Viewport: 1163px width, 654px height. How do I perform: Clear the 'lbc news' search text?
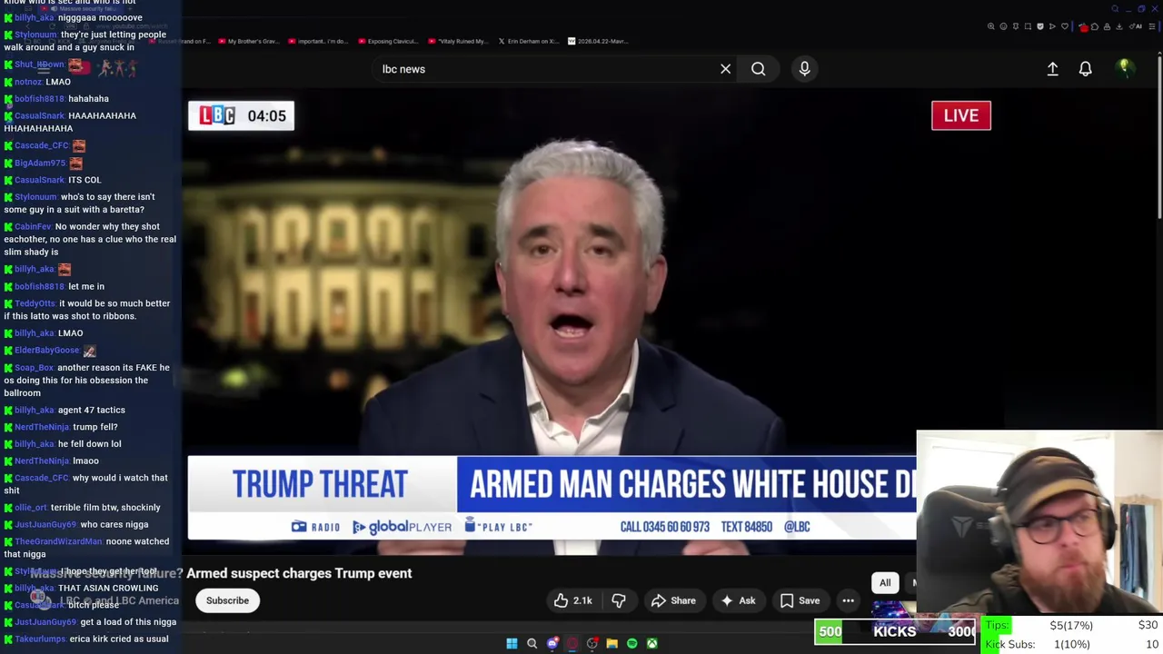(725, 69)
